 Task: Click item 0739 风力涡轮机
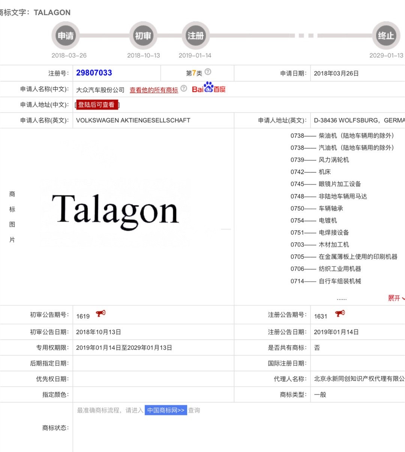tap(320, 160)
